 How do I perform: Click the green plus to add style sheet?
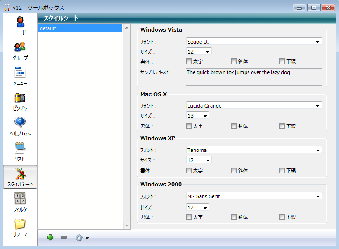(50, 237)
